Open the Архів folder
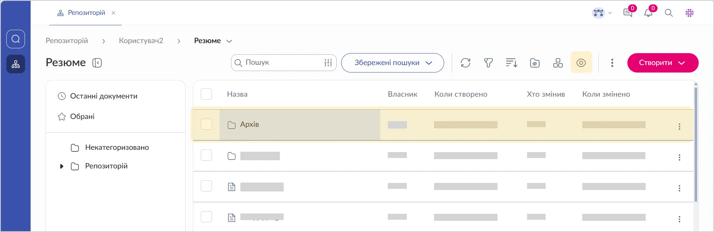 (x=249, y=125)
